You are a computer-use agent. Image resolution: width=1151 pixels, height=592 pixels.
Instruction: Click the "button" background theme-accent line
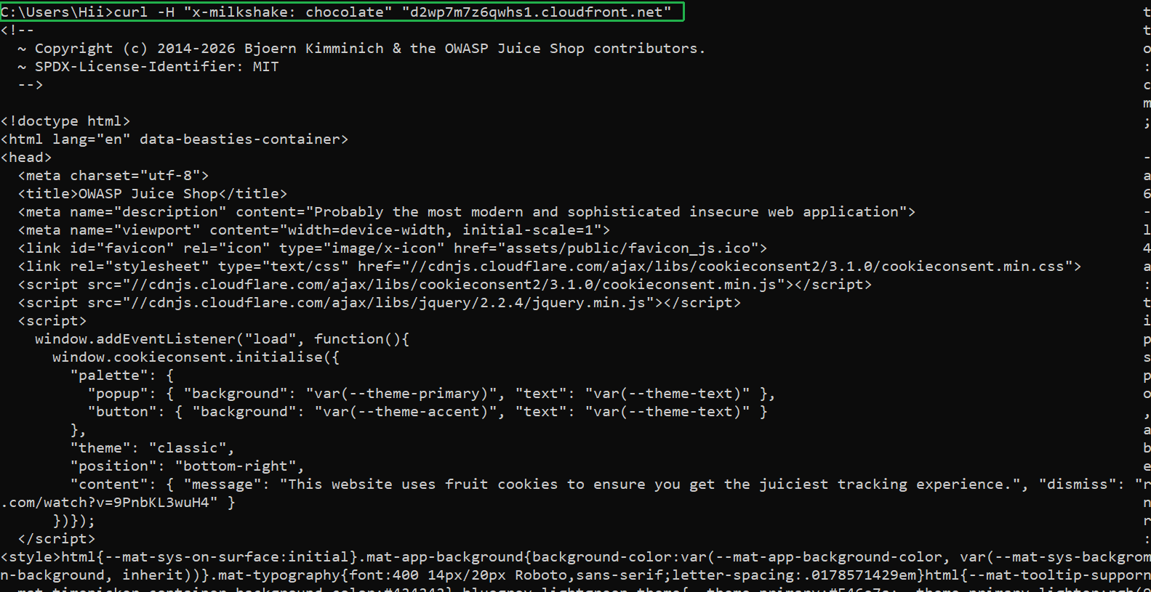point(428,412)
